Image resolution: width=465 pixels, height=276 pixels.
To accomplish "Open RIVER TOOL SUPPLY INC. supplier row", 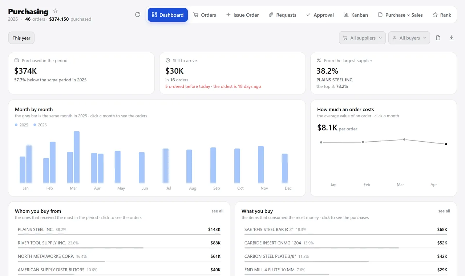I will point(119,244).
